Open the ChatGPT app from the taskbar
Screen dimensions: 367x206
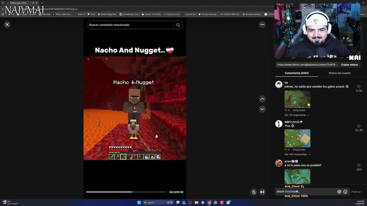(215, 203)
